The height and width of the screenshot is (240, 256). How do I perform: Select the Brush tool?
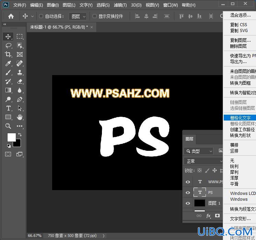[x=8, y=72]
